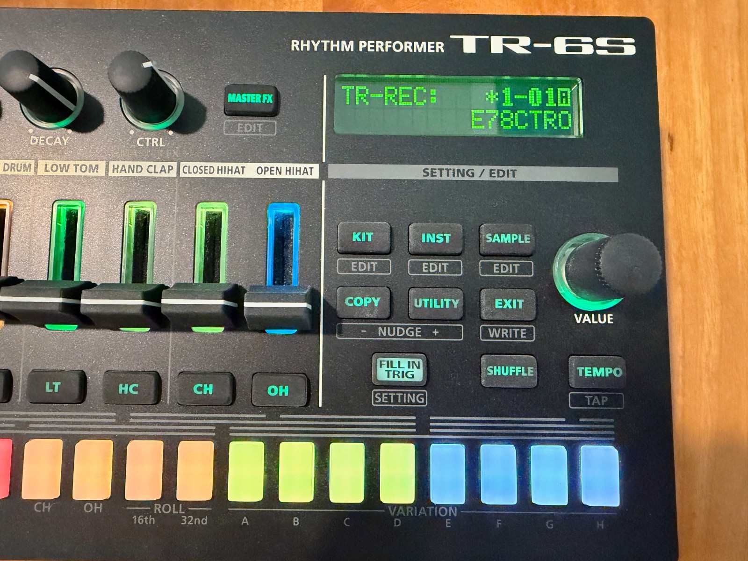Select Variation E pad
748x561 pixels.
tap(447, 474)
